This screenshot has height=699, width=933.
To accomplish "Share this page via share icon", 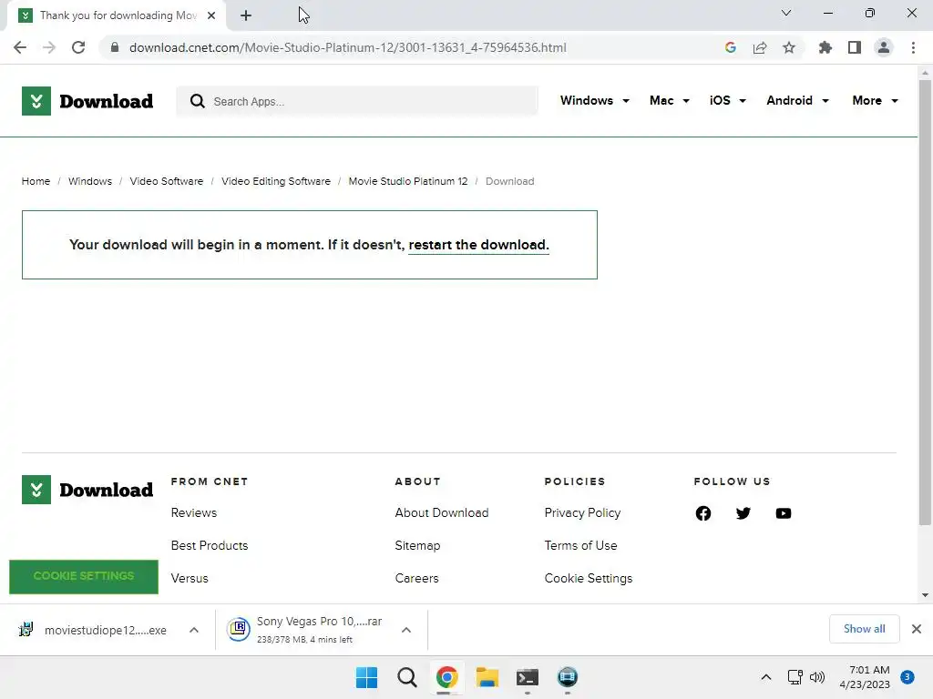I will 760,47.
